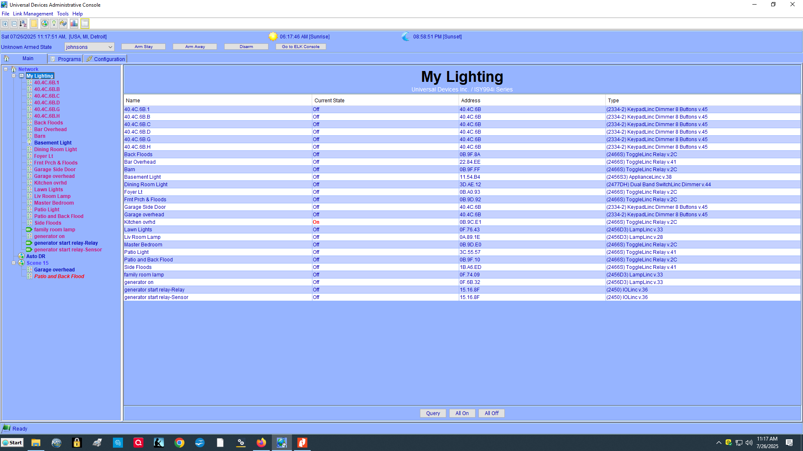The height and width of the screenshot is (451, 803).
Task: Click the scene icon beside Auto DR
Action: click(x=21, y=256)
